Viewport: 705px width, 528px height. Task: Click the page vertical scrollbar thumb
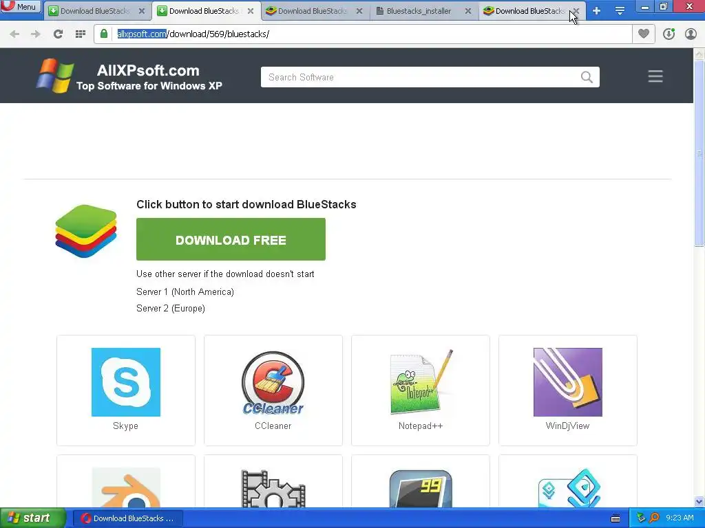pyautogui.click(x=699, y=153)
